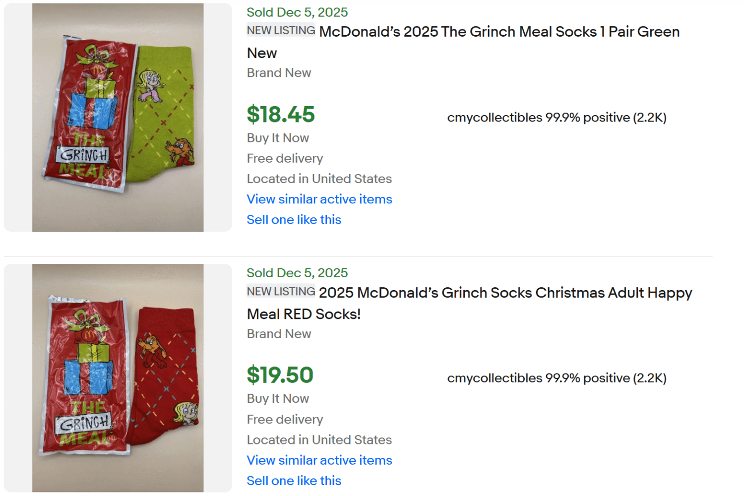Click 'Sold Dec 5, 2025' above green socks title
Viewport: 744px width, 496px height.
[297, 12]
